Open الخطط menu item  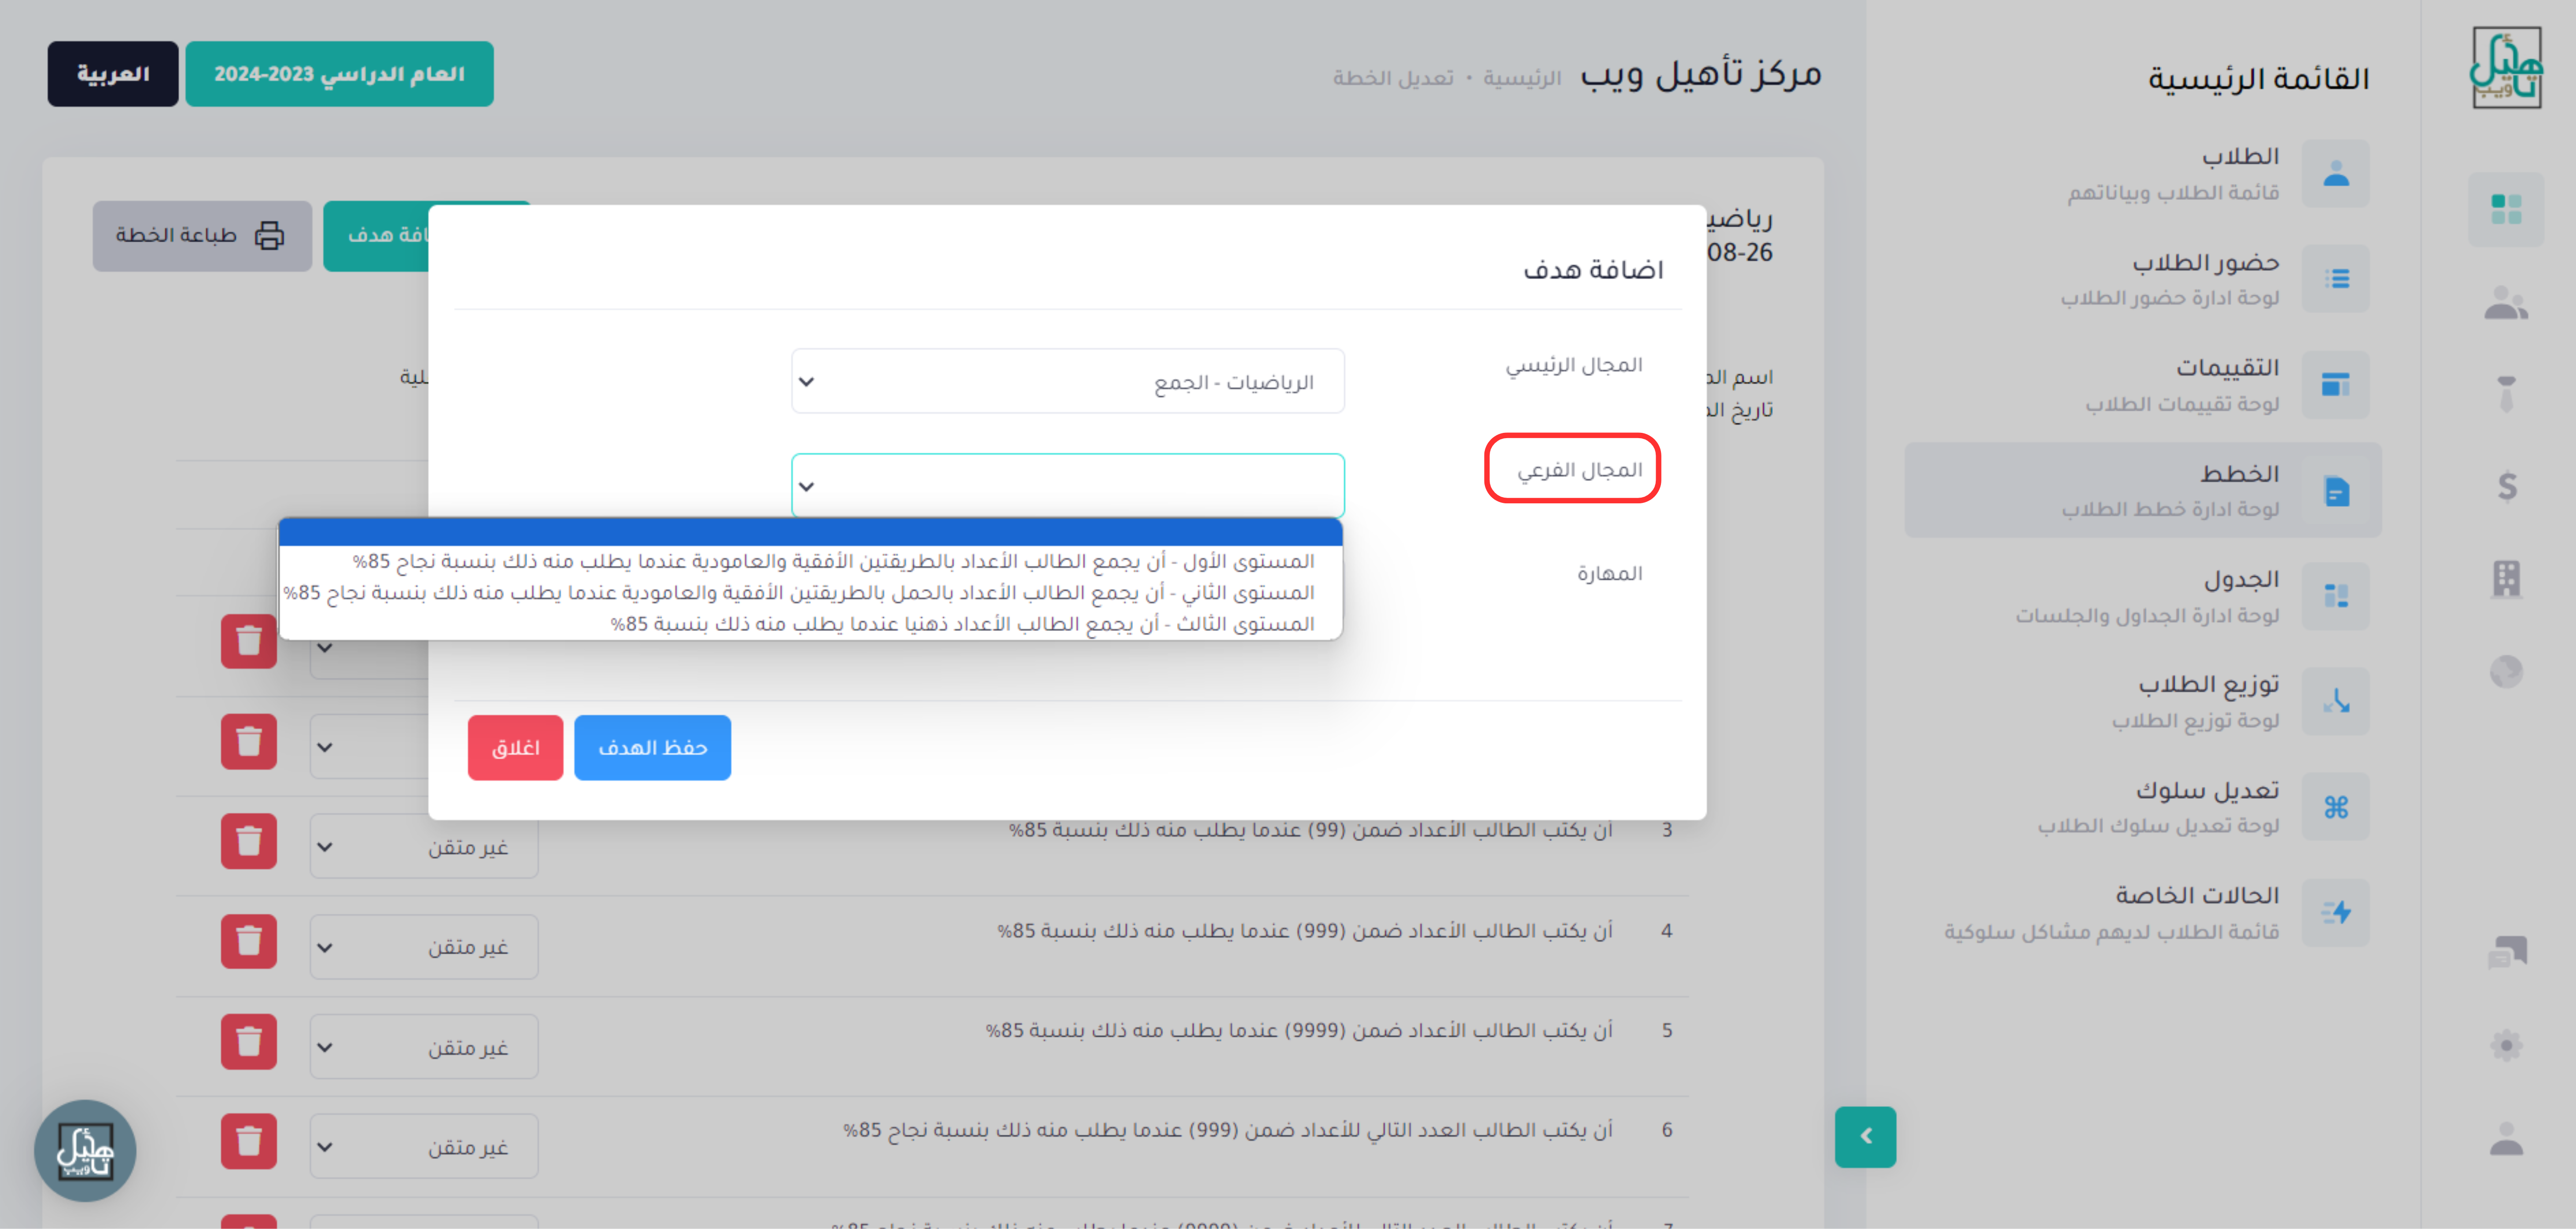pyautogui.click(x=2143, y=490)
